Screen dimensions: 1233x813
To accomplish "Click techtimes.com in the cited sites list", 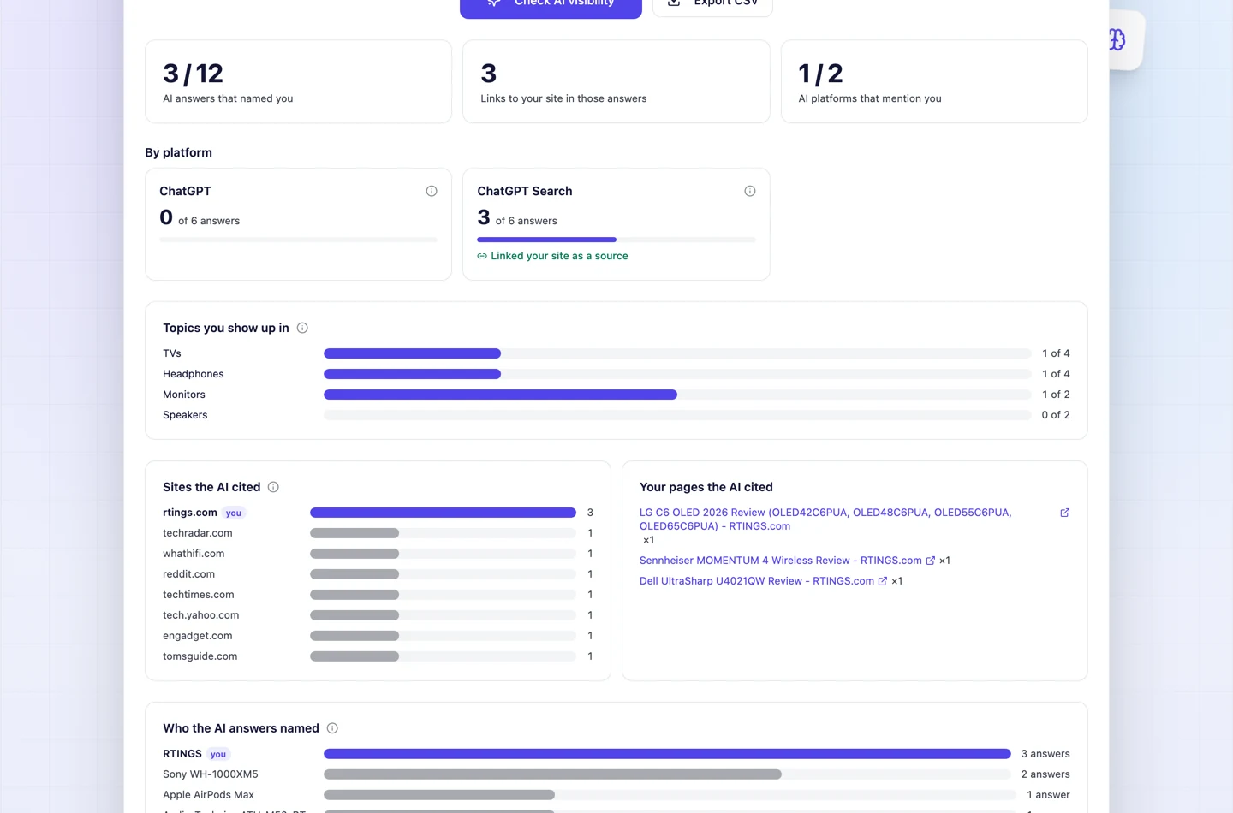I will pyautogui.click(x=199, y=595).
